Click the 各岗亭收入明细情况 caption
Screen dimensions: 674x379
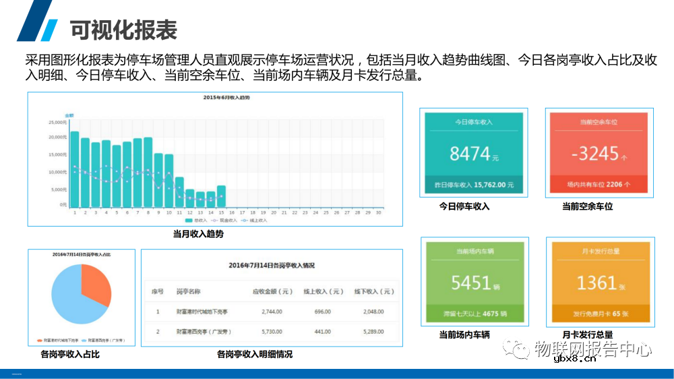pyautogui.click(x=255, y=355)
